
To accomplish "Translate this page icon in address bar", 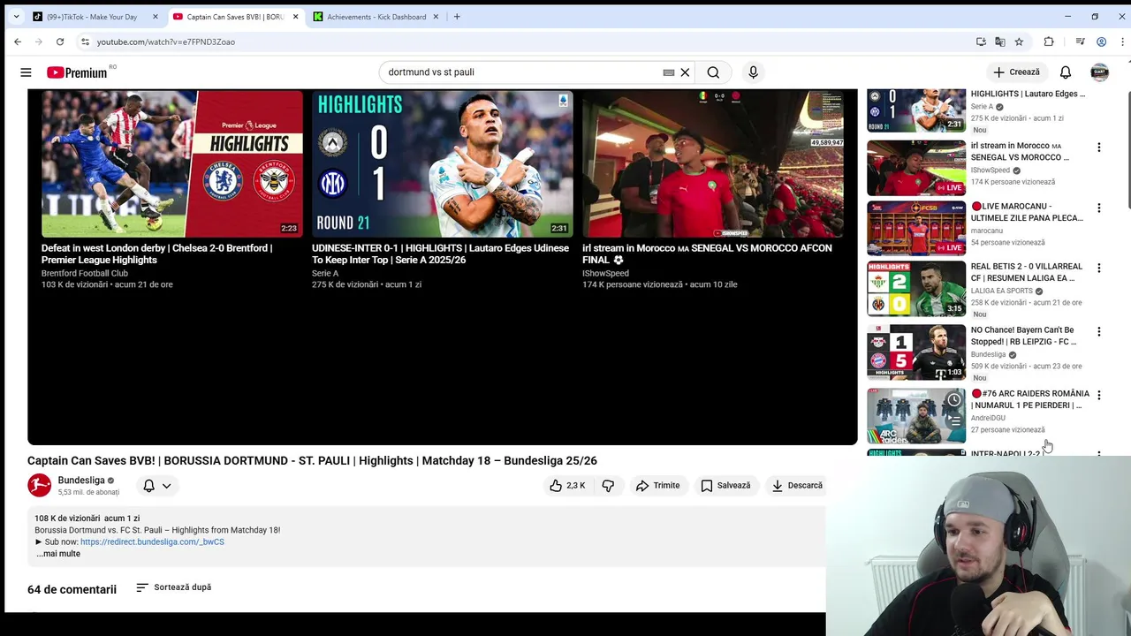I will [999, 42].
